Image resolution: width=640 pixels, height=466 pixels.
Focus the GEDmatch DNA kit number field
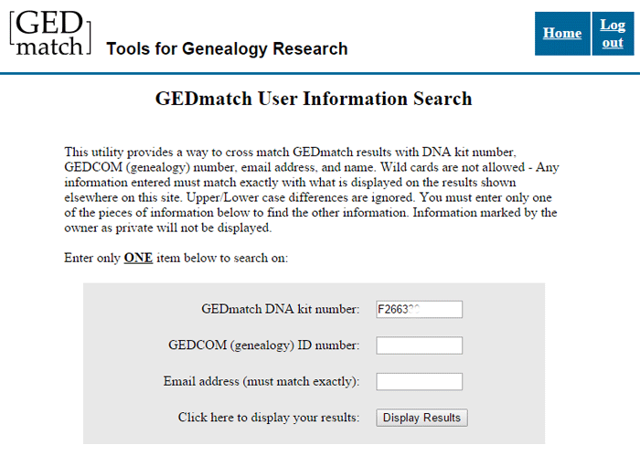click(x=419, y=310)
